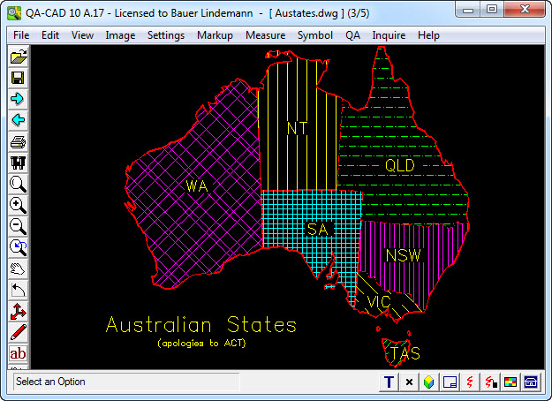
Task: Open the Measure menu
Action: 266,35
